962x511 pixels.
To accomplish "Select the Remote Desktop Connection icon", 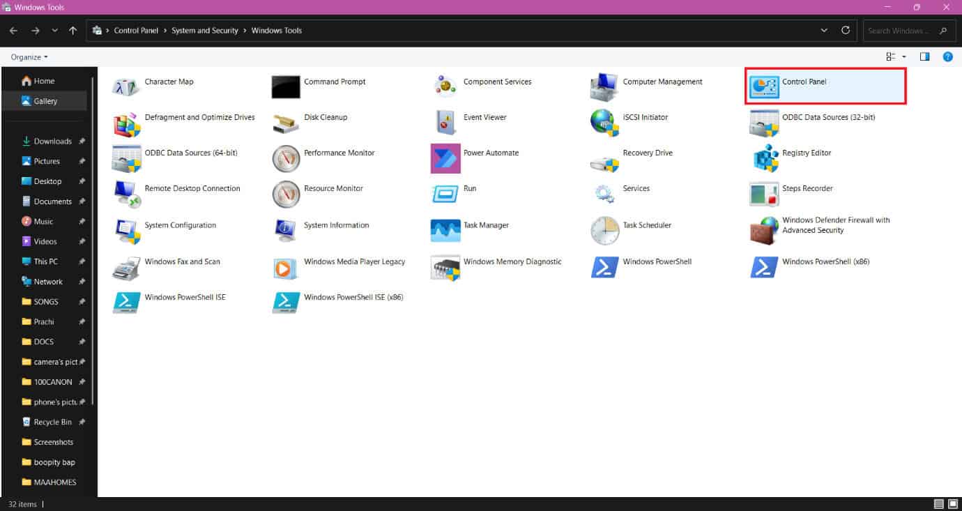I will 126,194.
